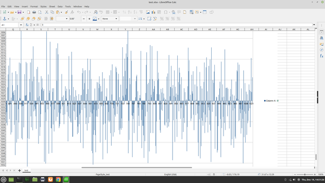Save the spreadsheet with the floppy icon
This screenshot has height=183, width=325.
click(19, 12)
